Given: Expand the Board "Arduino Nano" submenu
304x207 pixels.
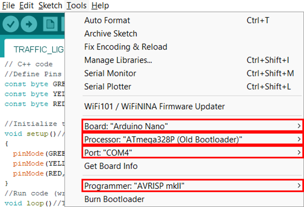Looking at the screenshot, I should (x=192, y=126).
